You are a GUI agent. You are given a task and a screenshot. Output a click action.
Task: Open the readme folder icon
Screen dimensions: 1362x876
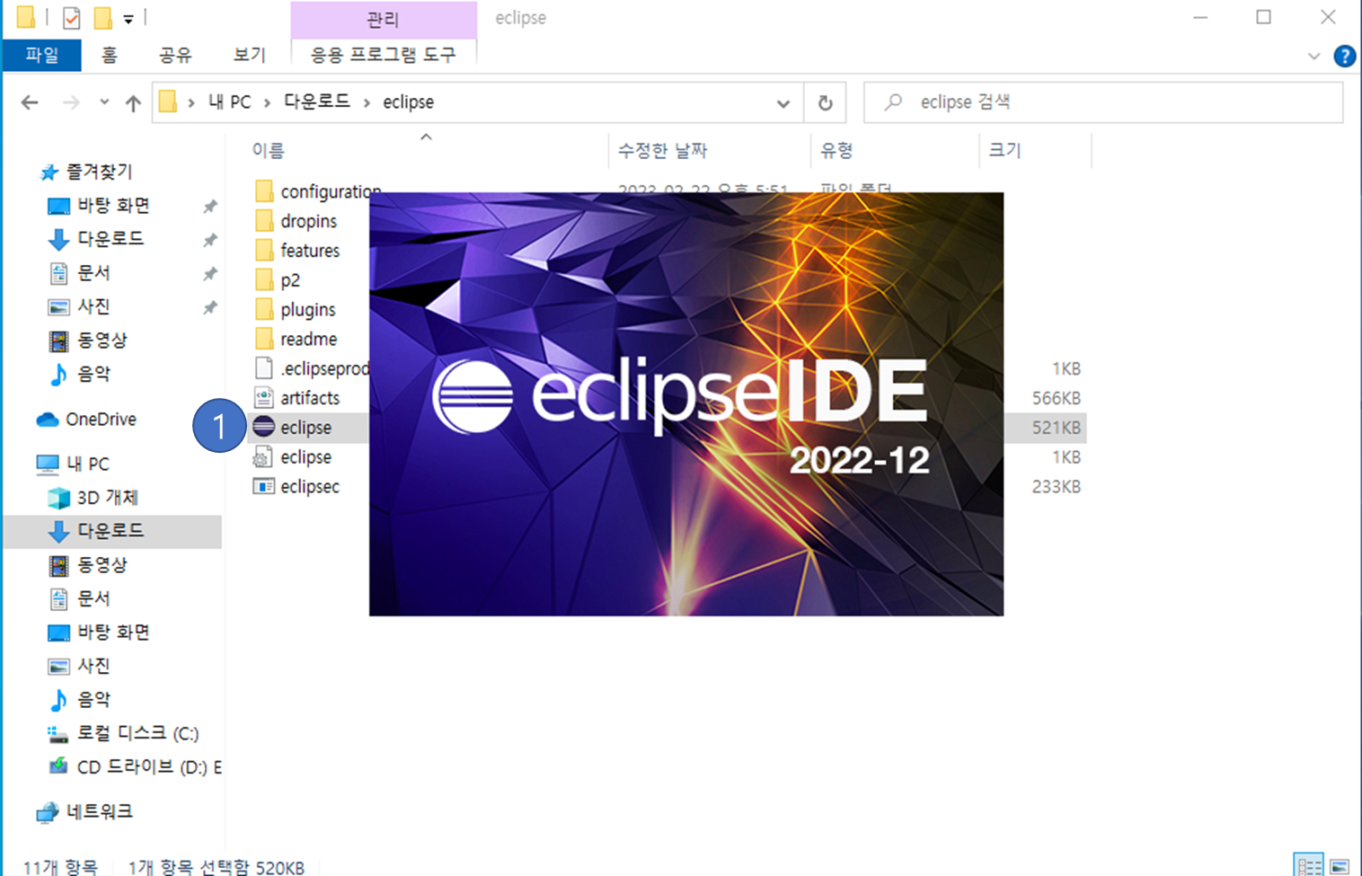(263, 340)
